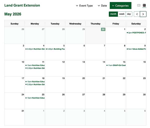Expand the Event Type filter
The width and height of the screenshot is (150, 128).
pos(84,6)
